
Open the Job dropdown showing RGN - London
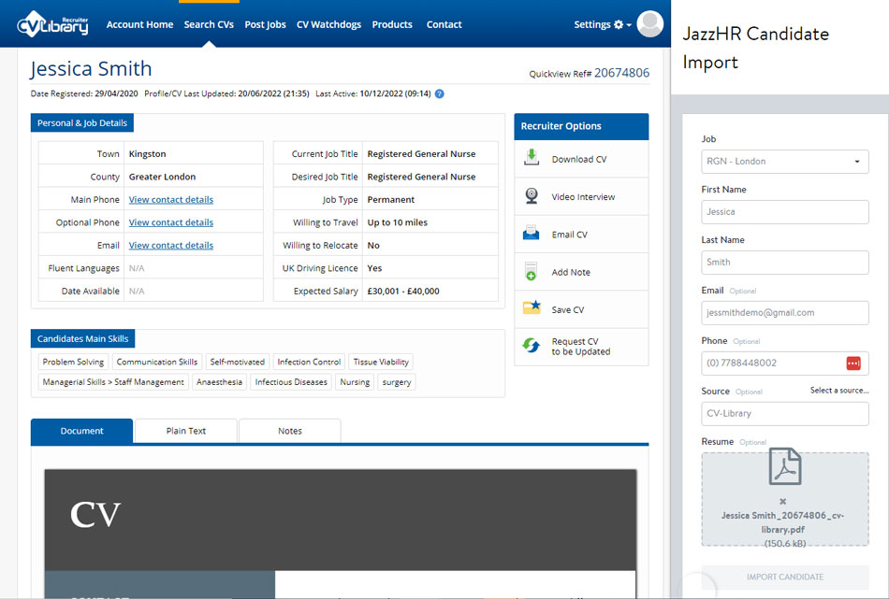click(x=784, y=162)
